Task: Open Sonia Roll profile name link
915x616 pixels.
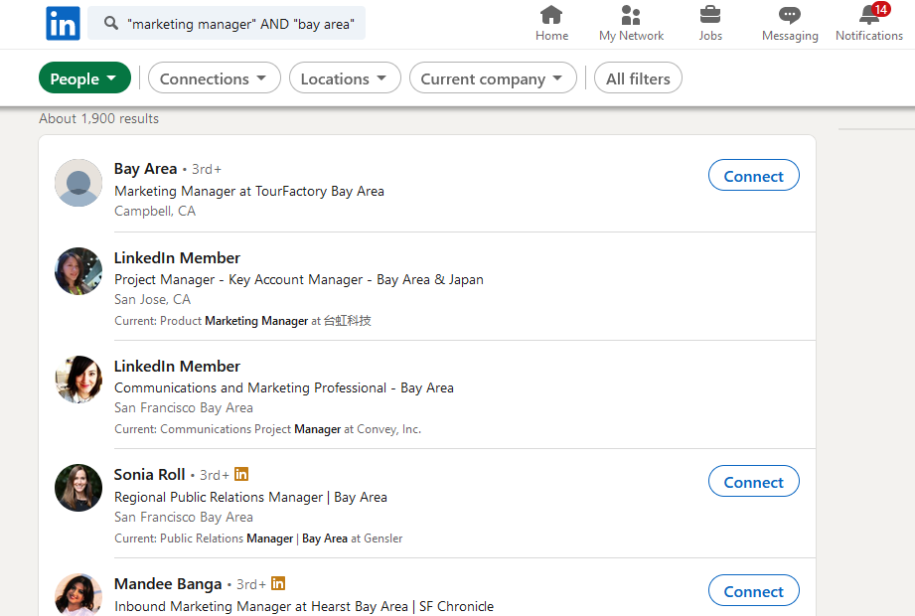Action: [x=149, y=474]
